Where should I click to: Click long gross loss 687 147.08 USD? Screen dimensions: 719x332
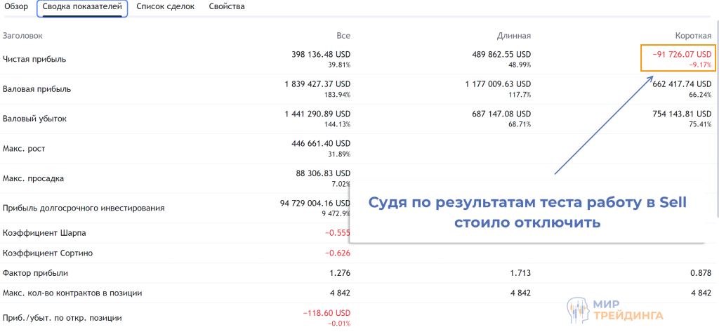501,114
